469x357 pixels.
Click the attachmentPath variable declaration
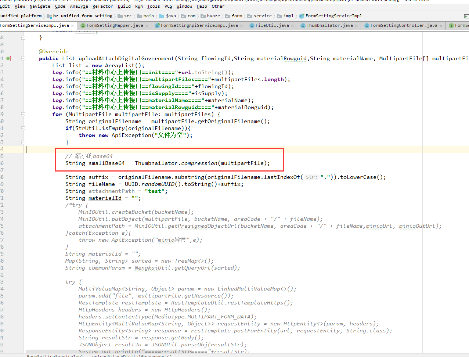coord(112,191)
